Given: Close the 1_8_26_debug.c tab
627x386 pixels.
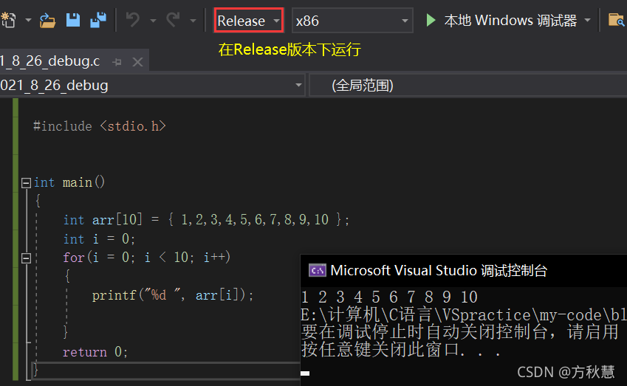Looking at the screenshot, I should coord(137,62).
